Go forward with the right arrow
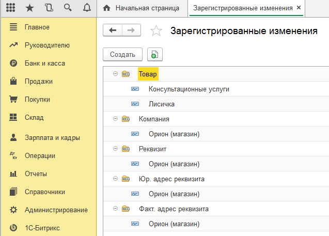The width and height of the screenshot is (329, 236). (x=131, y=30)
